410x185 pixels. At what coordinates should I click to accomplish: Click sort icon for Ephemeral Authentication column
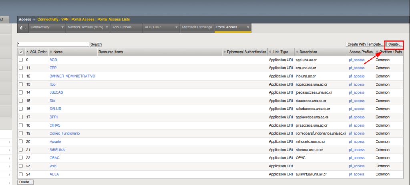(225, 52)
